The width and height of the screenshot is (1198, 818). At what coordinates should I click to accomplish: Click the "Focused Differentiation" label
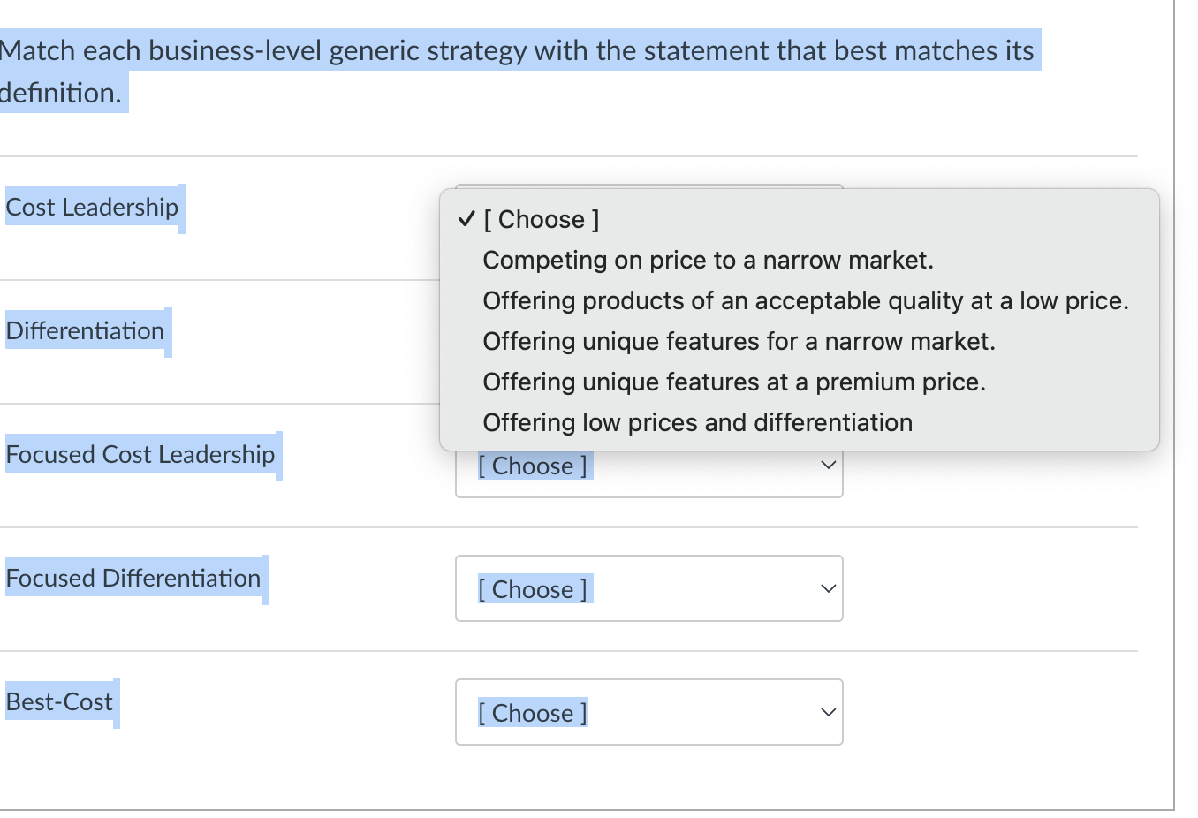pos(133,578)
